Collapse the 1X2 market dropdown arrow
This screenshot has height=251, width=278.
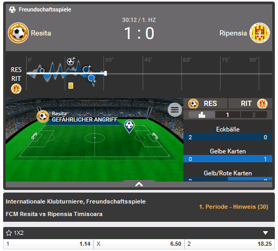[265, 233]
